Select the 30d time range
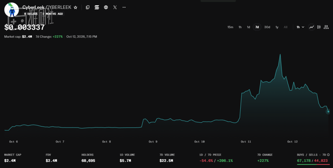The height and width of the screenshot is (168, 333). [267, 27]
